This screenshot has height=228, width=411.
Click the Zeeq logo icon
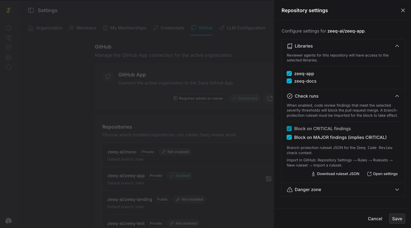tap(9, 10)
